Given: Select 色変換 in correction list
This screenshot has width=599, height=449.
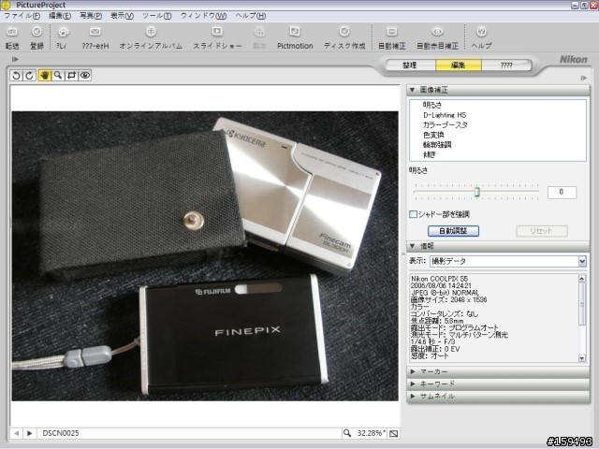Looking at the screenshot, I should [433, 135].
